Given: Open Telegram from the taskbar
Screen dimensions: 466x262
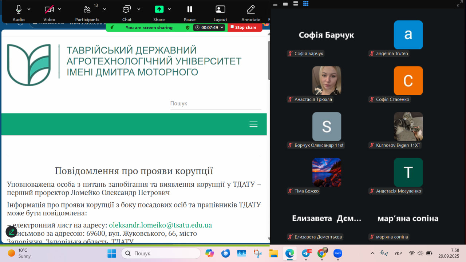Looking at the screenshot, I should click(x=306, y=253).
